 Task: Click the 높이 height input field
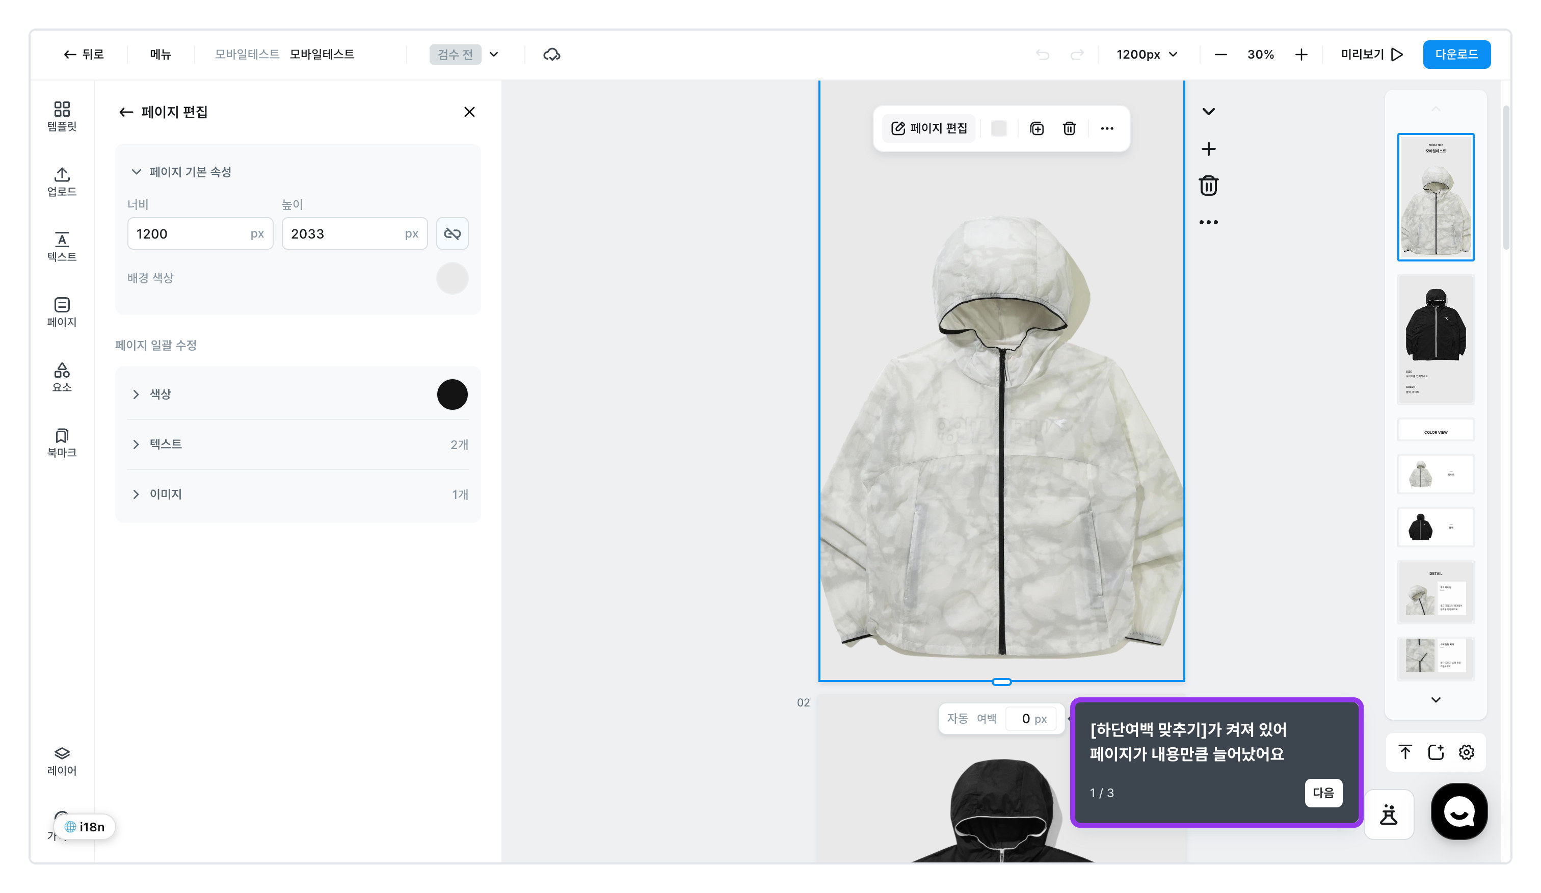[x=355, y=233]
